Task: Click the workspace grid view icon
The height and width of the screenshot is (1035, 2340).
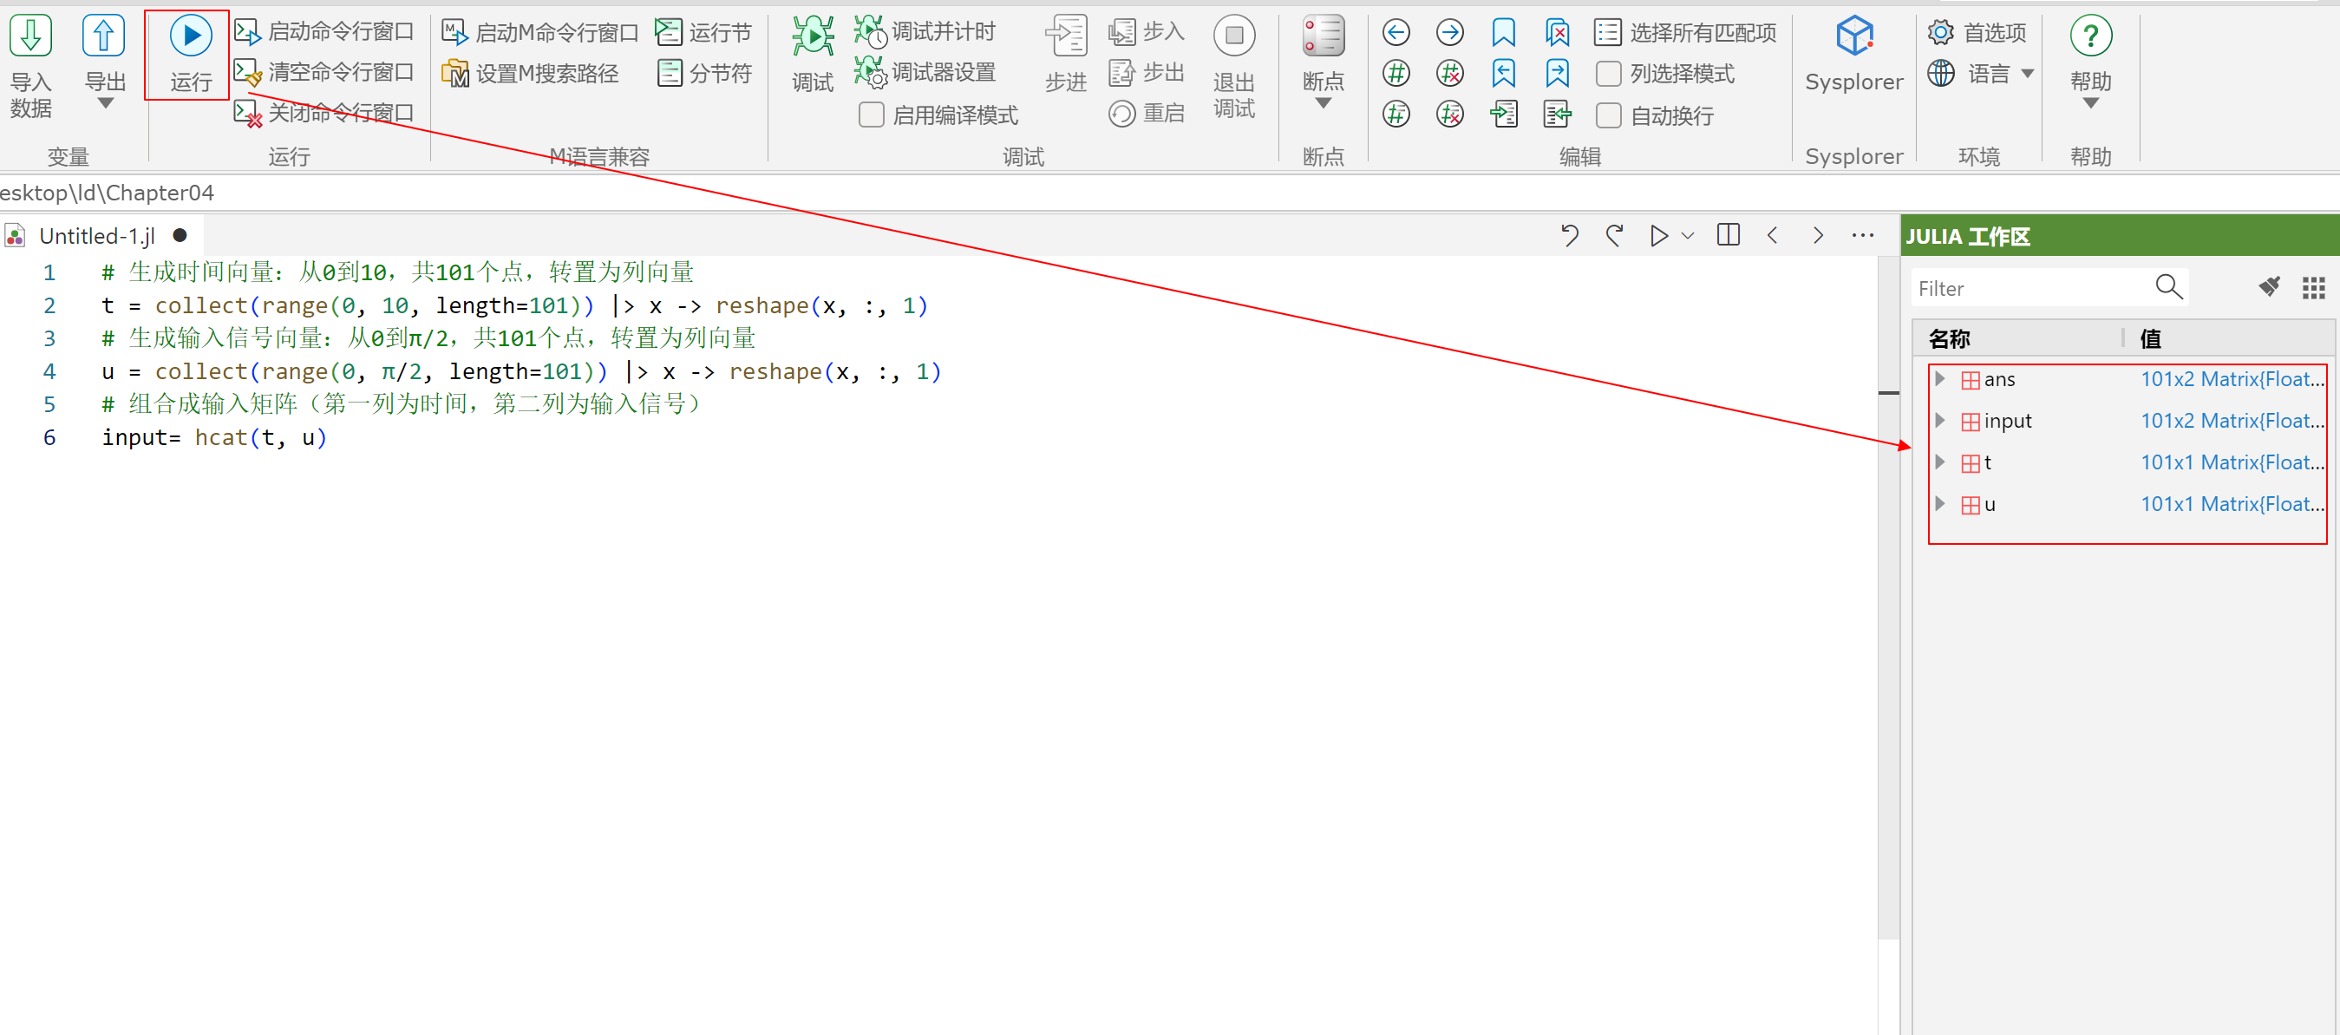Action: point(2313,288)
